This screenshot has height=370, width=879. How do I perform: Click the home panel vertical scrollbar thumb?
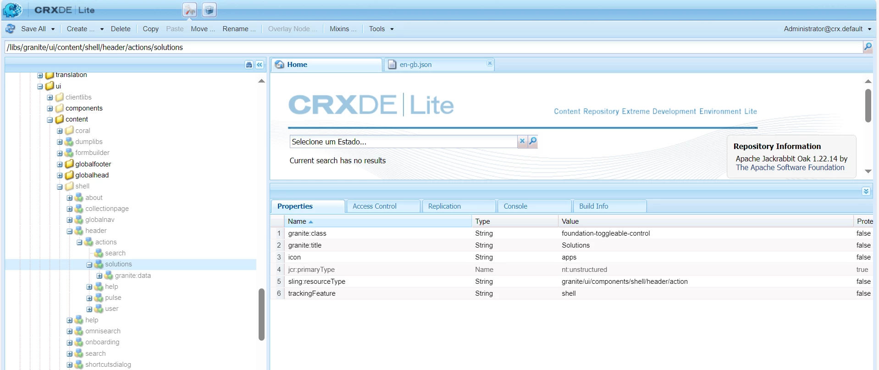(x=868, y=105)
